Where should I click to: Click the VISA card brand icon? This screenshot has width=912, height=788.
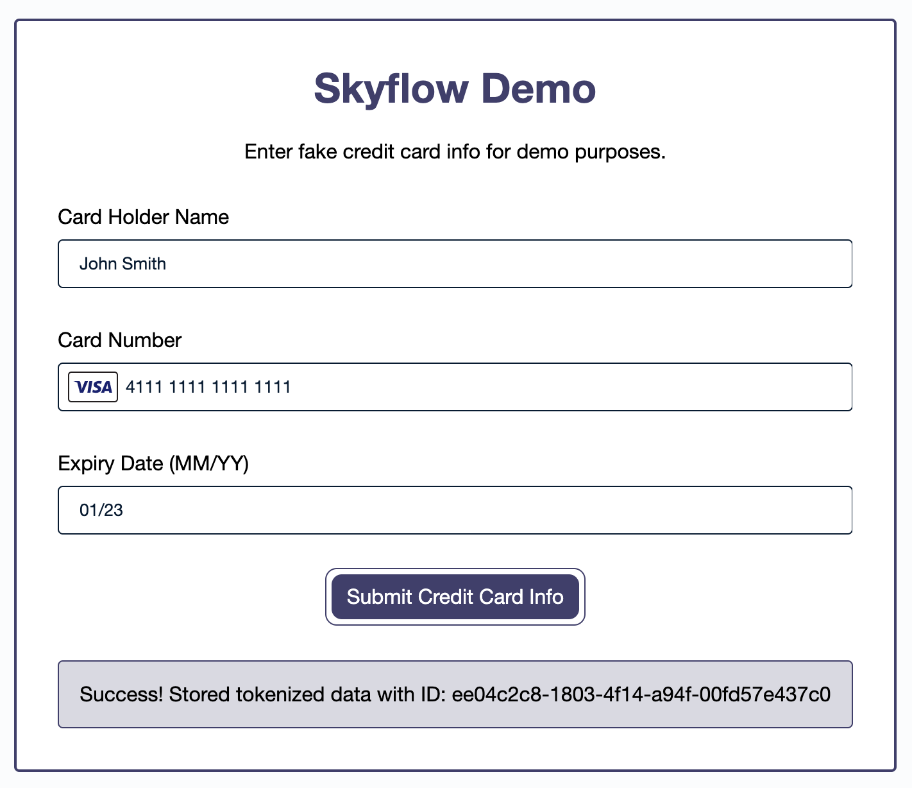point(92,386)
